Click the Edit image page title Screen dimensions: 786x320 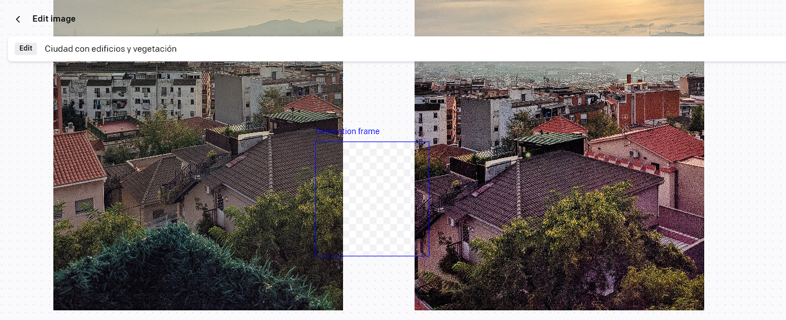click(54, 19)
